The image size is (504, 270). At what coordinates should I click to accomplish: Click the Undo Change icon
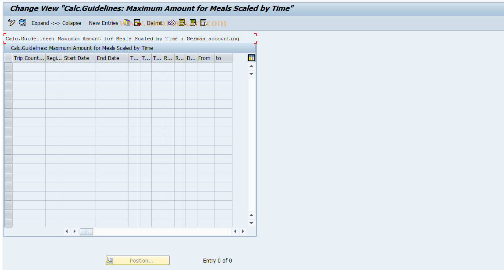click(x=172, y=22)
